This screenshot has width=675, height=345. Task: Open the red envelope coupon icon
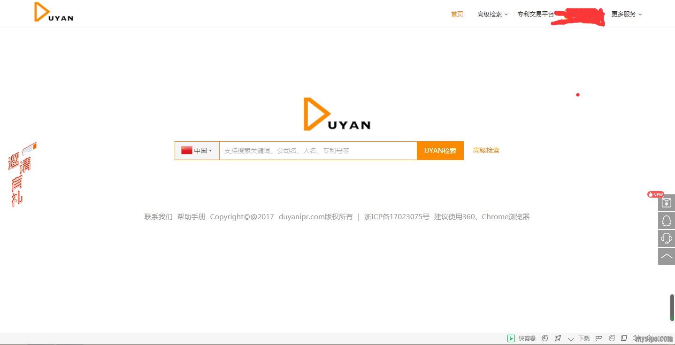[x=666, y=203]
